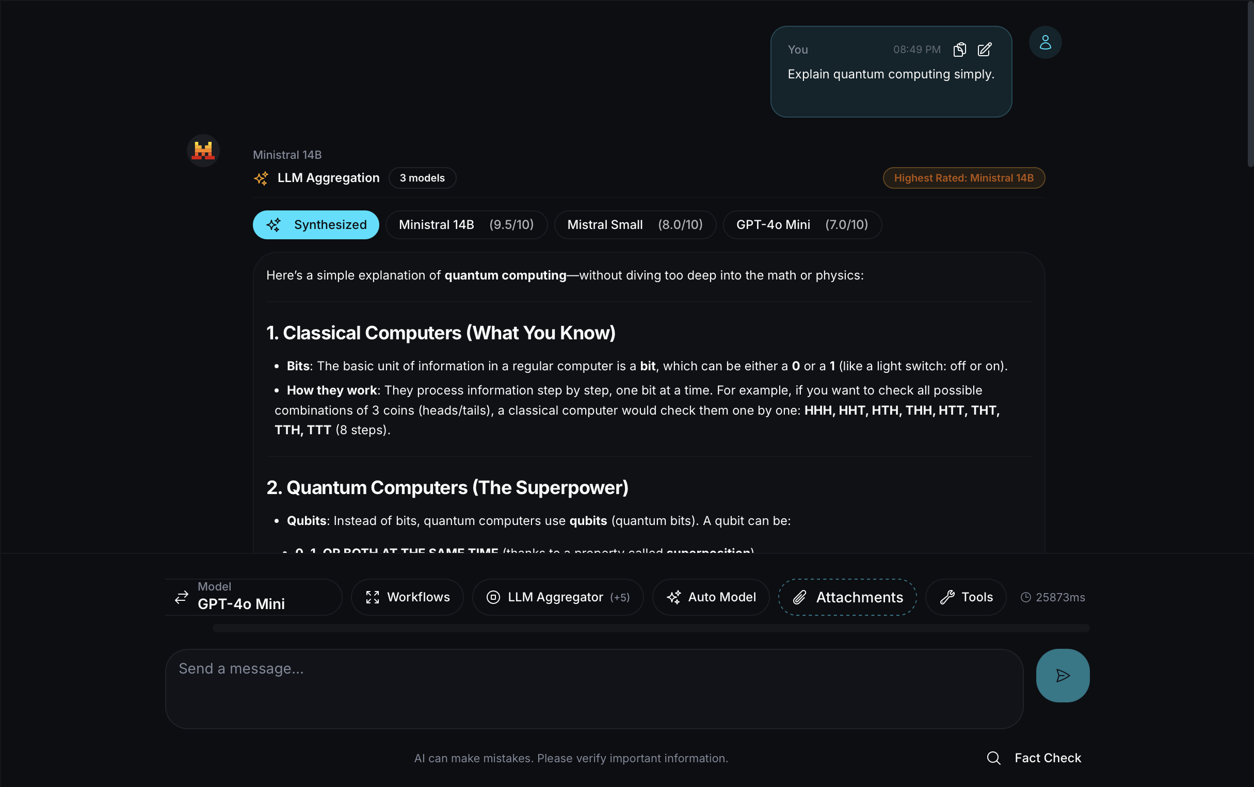Click the user profile avatar

point(1045,42)
